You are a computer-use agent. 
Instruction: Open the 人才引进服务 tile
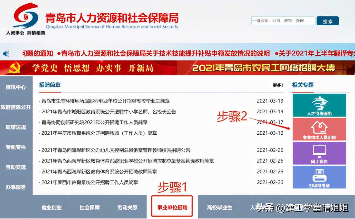click(319, 105)
